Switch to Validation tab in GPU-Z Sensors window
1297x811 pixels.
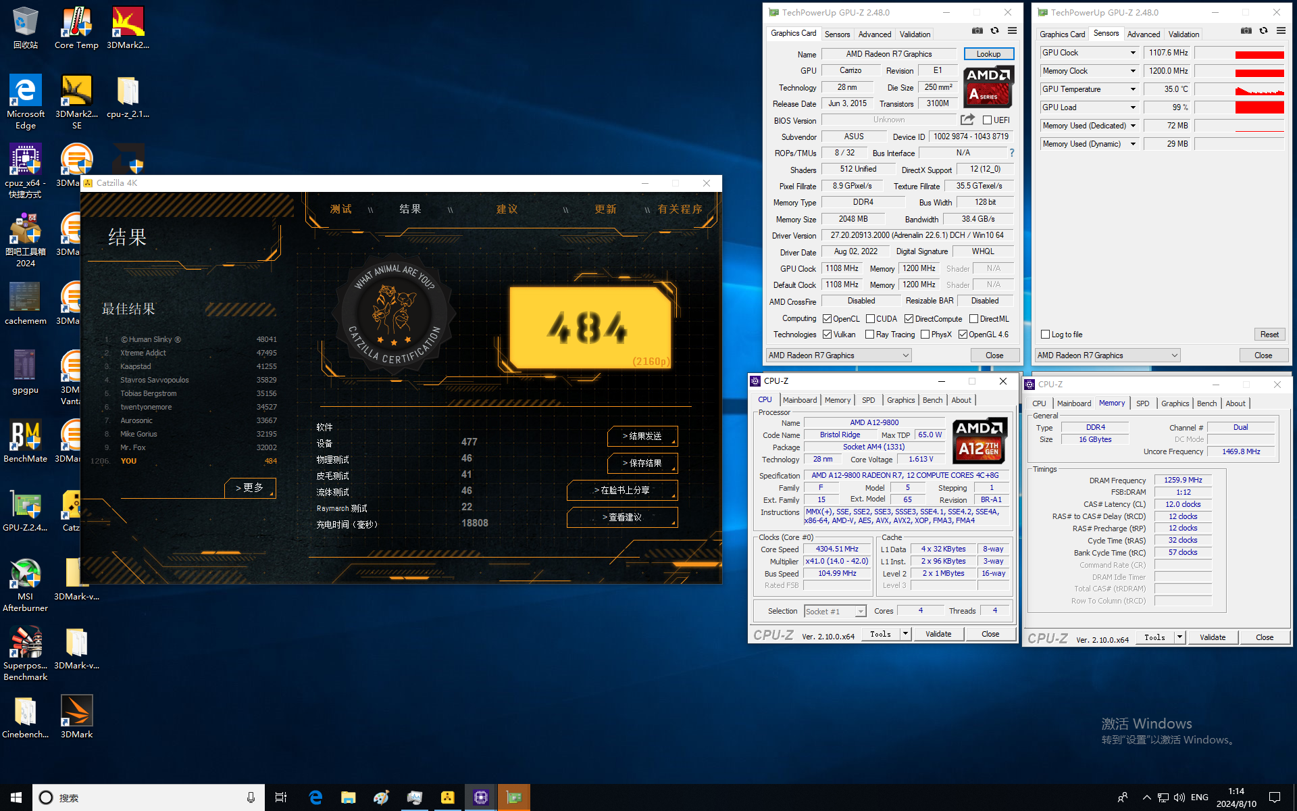(1184, 34)
